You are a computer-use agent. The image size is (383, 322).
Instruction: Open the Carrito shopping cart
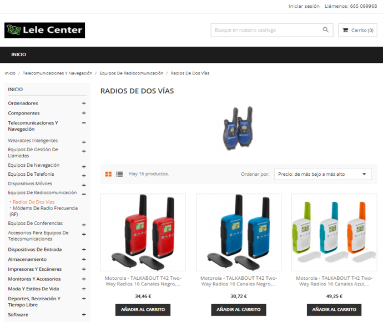click(x=357, y=30)
